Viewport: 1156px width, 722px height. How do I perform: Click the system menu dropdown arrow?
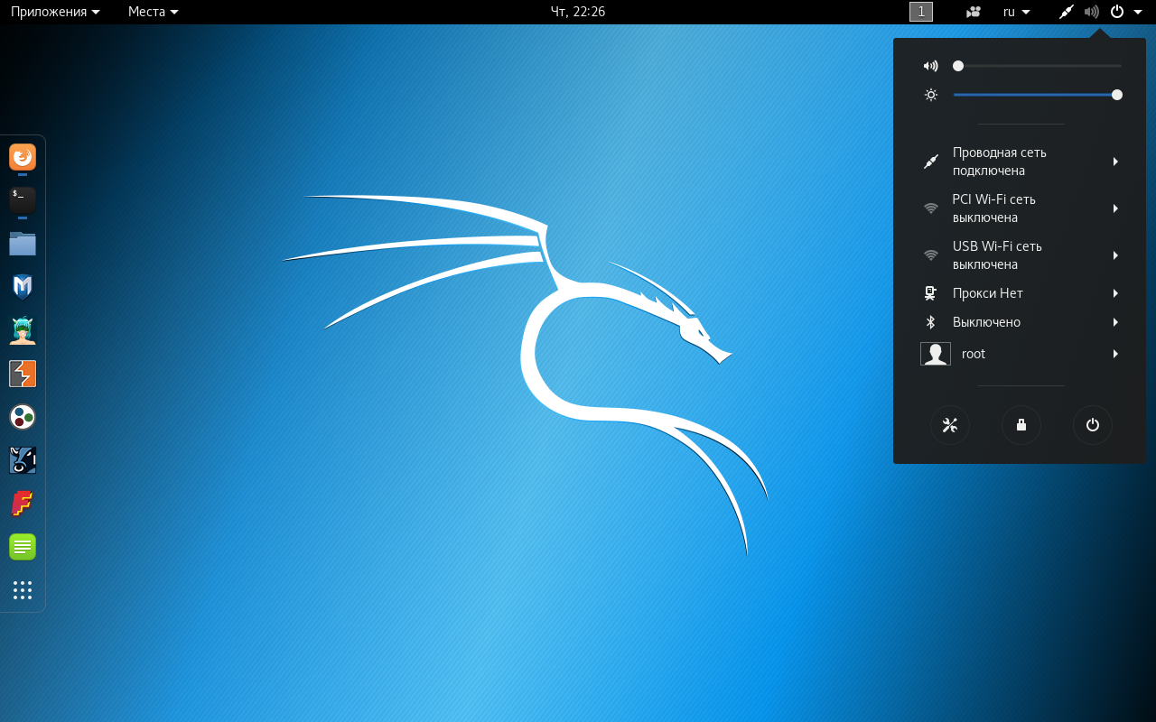pos(1138,12)
